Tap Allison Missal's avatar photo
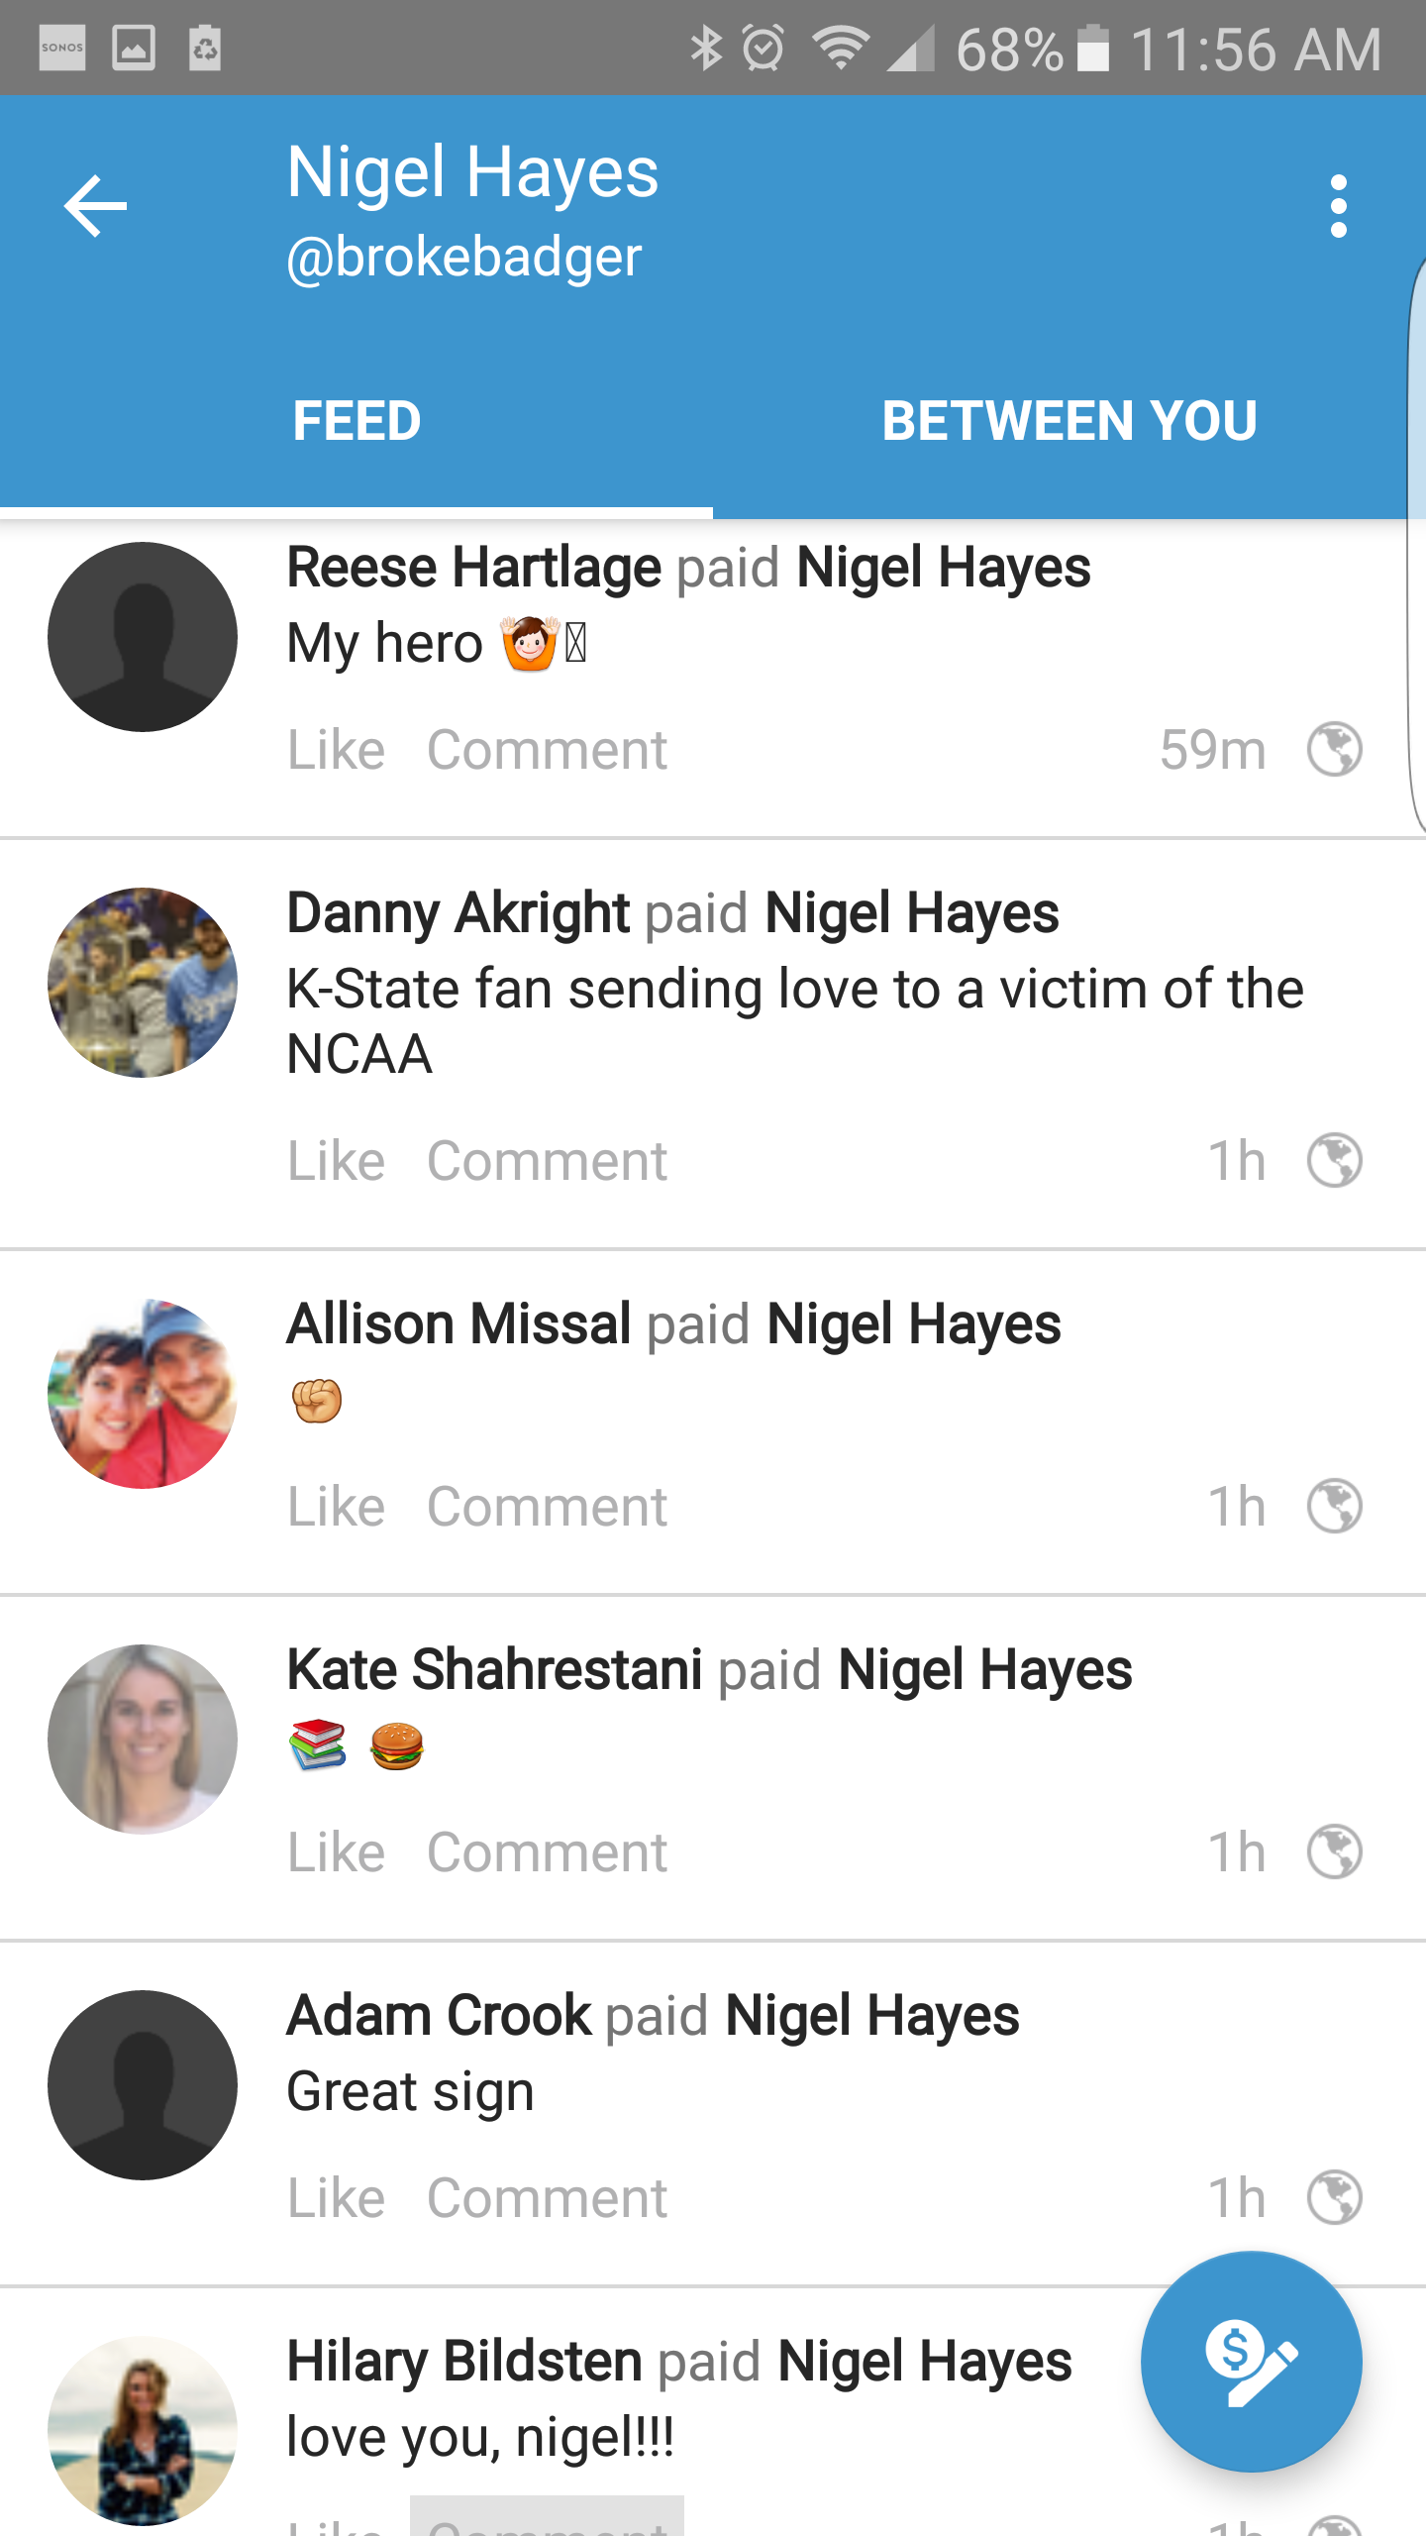 coord(143,1393)
